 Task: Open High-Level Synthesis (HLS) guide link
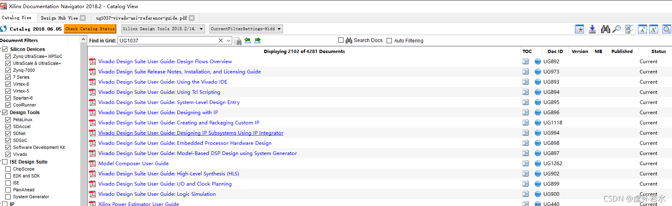169,174
